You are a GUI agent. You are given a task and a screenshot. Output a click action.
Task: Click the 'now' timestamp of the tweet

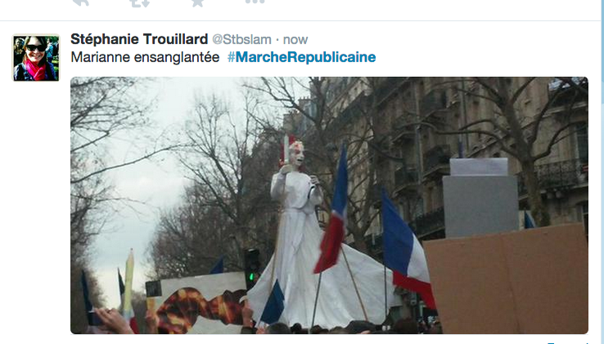pos(295,40)
